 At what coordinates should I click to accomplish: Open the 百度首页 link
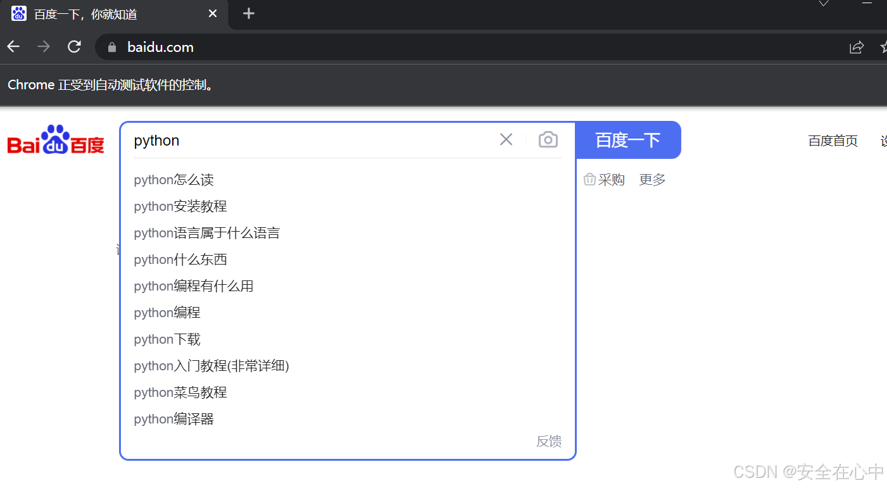click(833, 141)
